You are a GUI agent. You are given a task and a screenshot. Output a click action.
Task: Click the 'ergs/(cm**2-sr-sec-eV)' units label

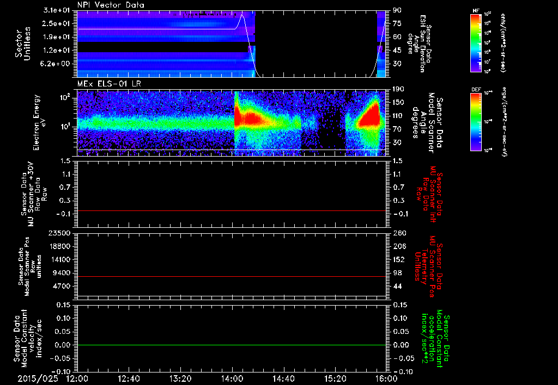[x=505, y=121]
